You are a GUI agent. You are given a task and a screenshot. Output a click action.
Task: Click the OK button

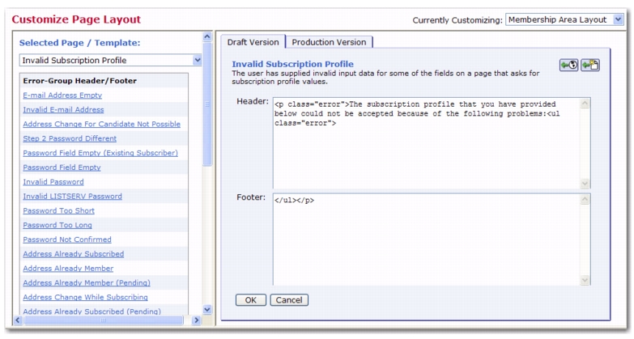(251, 300)
